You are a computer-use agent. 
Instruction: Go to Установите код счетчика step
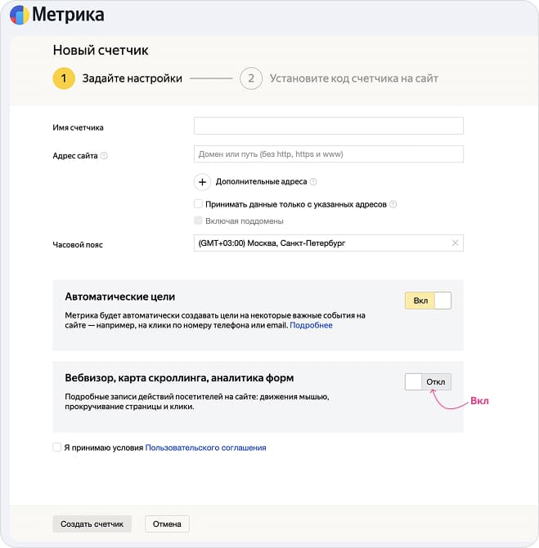[353, 78]
